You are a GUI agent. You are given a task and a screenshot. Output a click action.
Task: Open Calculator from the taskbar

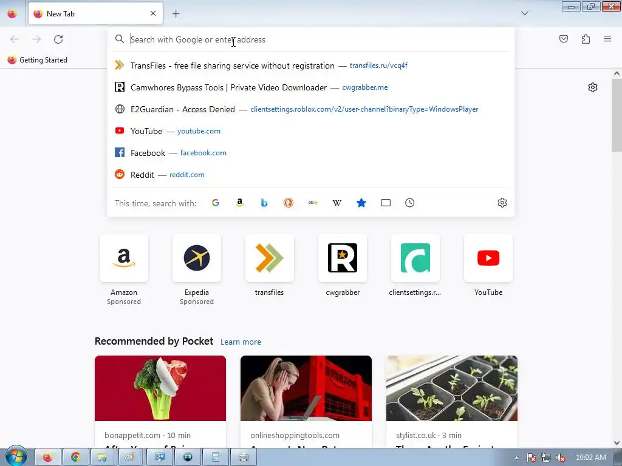click(216, 458)
